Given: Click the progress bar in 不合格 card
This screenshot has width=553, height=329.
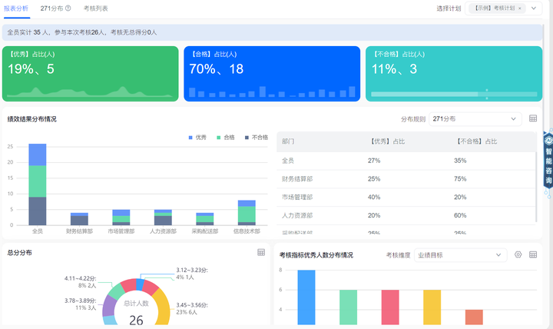Looking at the screenshot, I should pyautogui.click(x=454, y=95).
